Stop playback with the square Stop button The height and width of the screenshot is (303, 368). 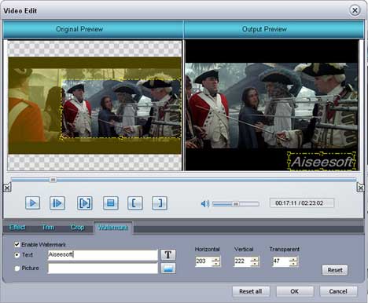(111, 203)
